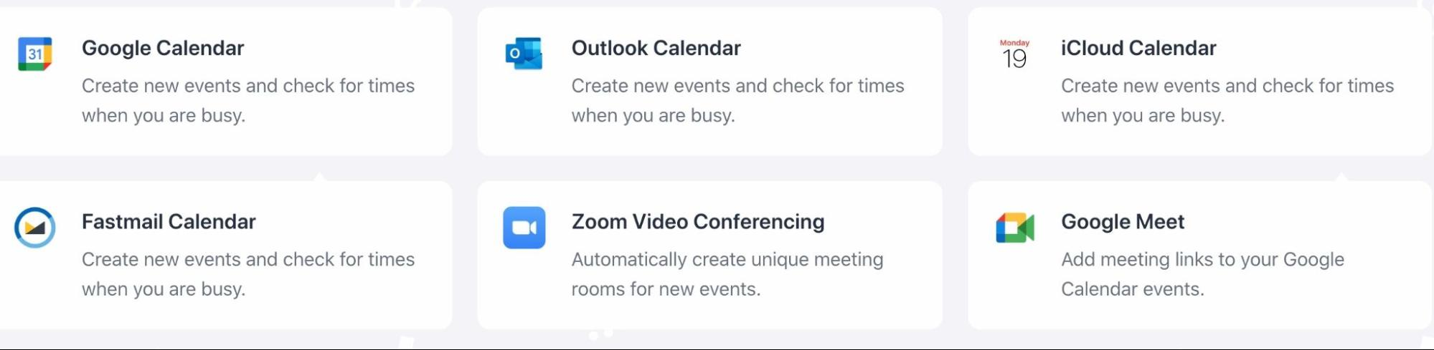Image resolution: width=1434 pixels, height=350 pixels.
Task: Open the Zoom Video Conferencing heading
Action: 697,222
